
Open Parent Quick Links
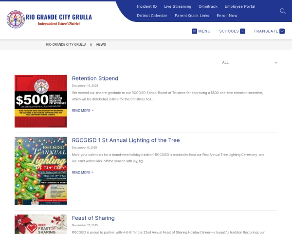192,16
